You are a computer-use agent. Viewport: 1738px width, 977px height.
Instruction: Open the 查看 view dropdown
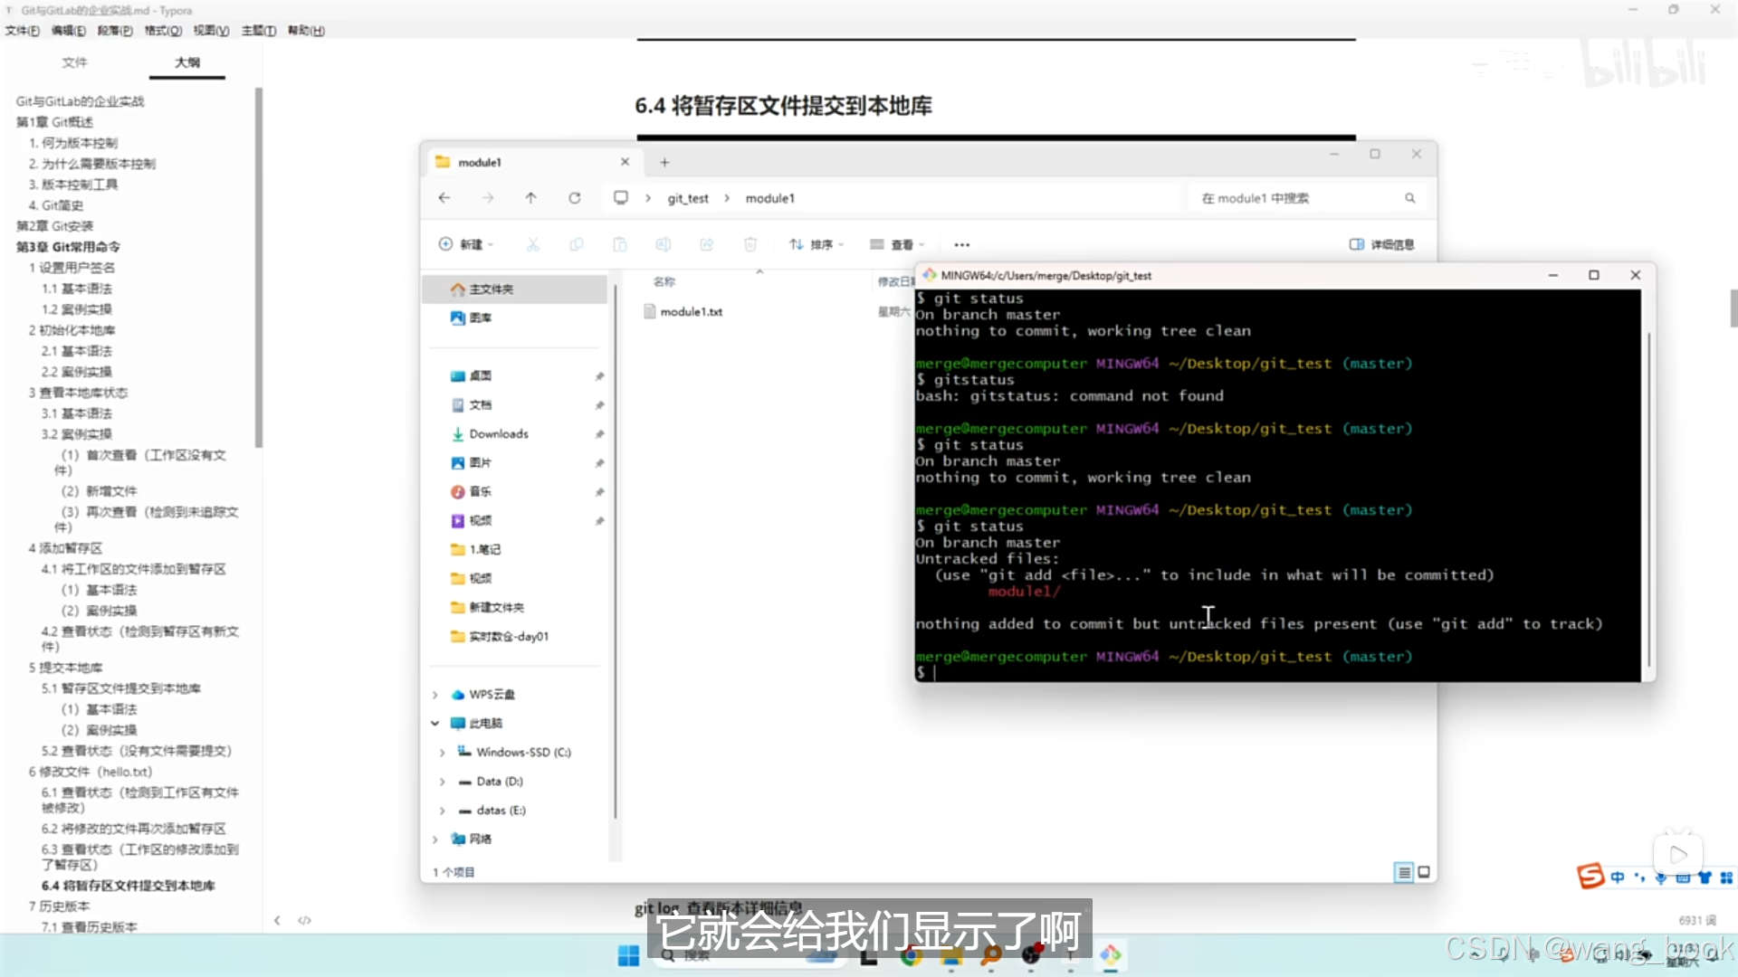(x=897, y=244)
